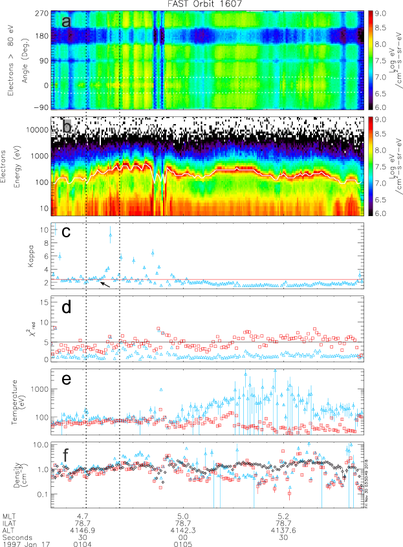Click the "180" angle tick label
The height and width of the screenshot is (547, 403).
(42, 36)
